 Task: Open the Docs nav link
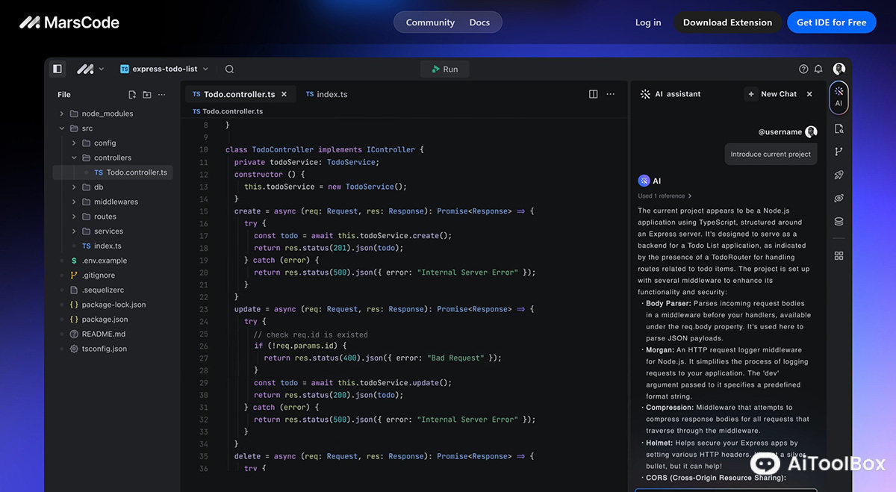pyautogui.click(x=479, y=22)
